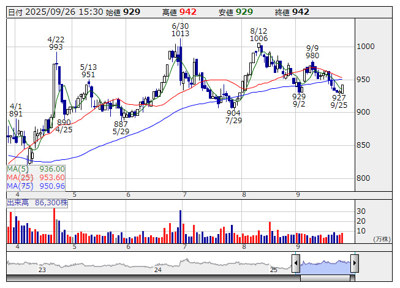Click the MA(25) legend entry
The image size is (400, 288).
tap(36, 177)
